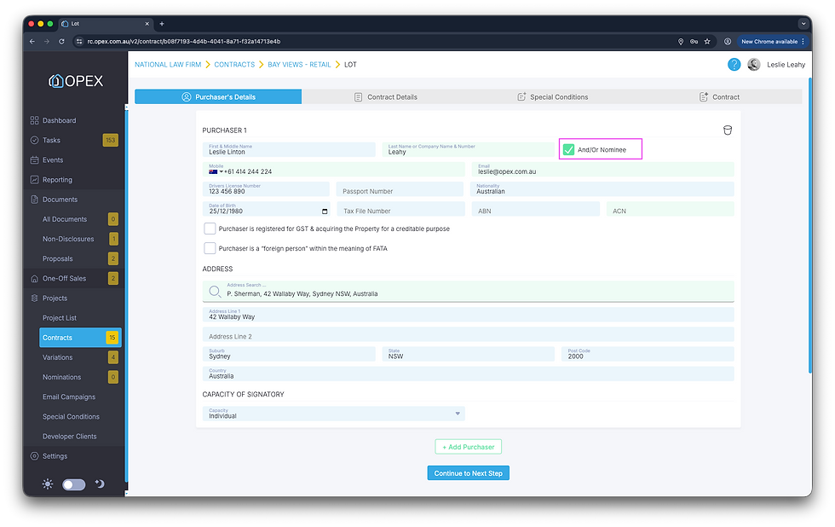Viewport: 835px width, 527px height.
Task: Uncheck the And/Or Nominee checkbox
Action: pos(568,150)
